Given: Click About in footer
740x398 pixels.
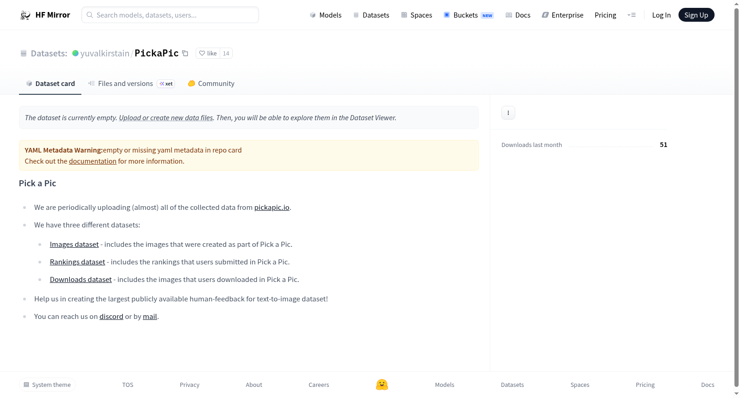Looking at the screenshot, I should pyautogui.click(x=254, y=385).
